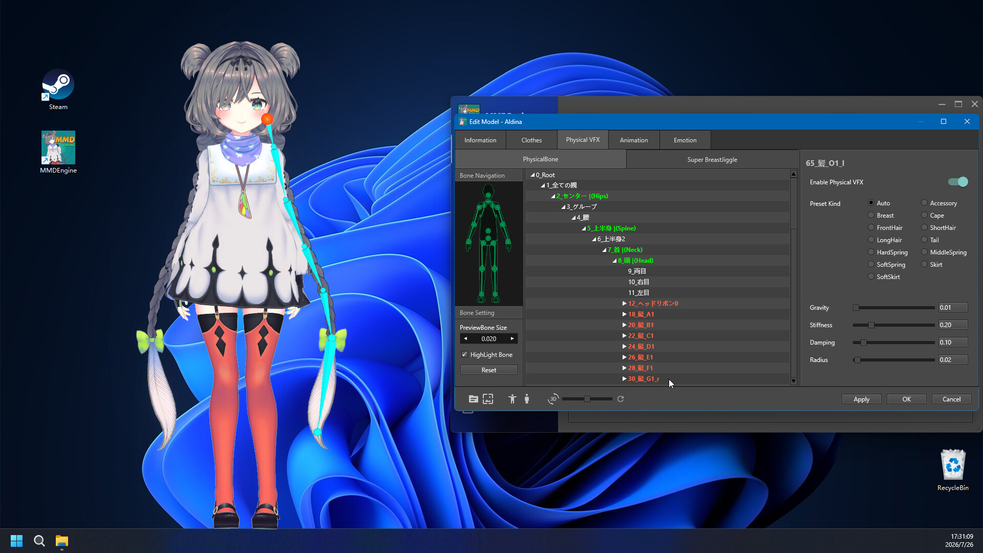Select the LongHair preset
This screenshot has width=983, height=553.
871,240
